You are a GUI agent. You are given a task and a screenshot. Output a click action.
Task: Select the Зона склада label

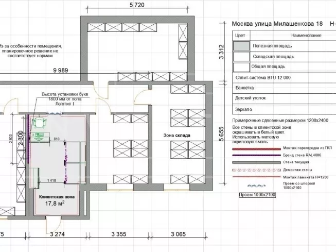(x=177, y=136)
